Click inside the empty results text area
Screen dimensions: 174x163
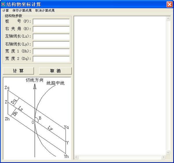[x=120, y=86]
